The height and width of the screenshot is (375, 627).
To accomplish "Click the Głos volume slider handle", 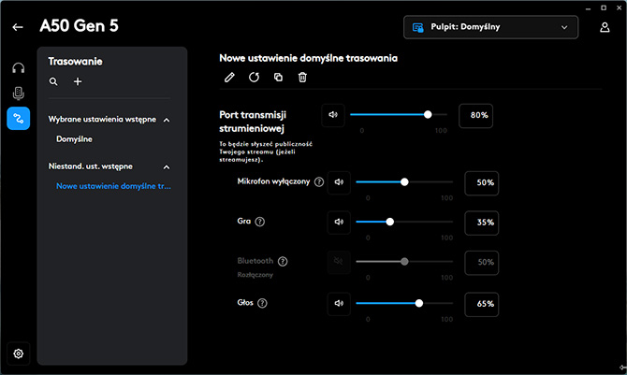I will pos(419,303).
